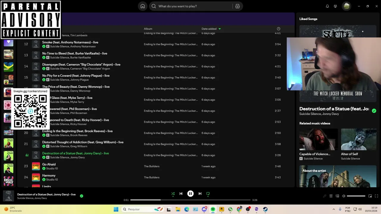Open artist Burke VanRaalte link
The image size is (381, 214).
(80, 58)
